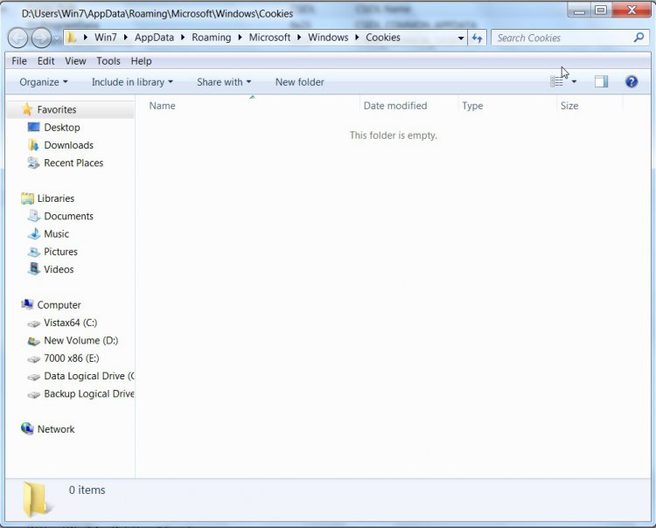This screenshot has height=528, width=656.
Task: Open the view options dropdown arrow
Action: [574, 81]
